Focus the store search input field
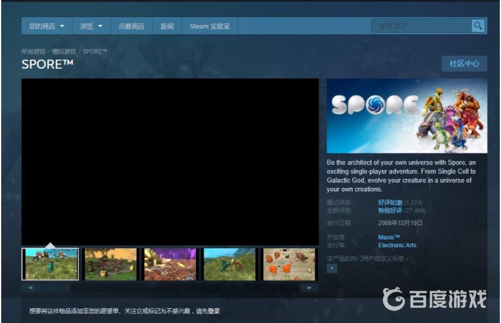Viewport: 501px width, 323px height. (422, 26)
